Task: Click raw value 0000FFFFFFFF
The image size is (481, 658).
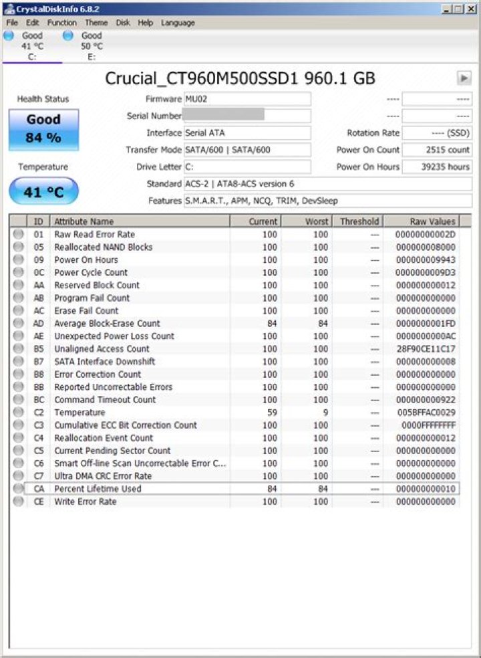Action: coord(429,425)
